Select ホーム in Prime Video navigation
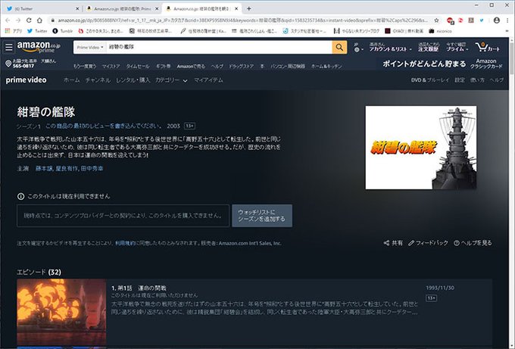 pyautogui.click(x=72, y=80)
